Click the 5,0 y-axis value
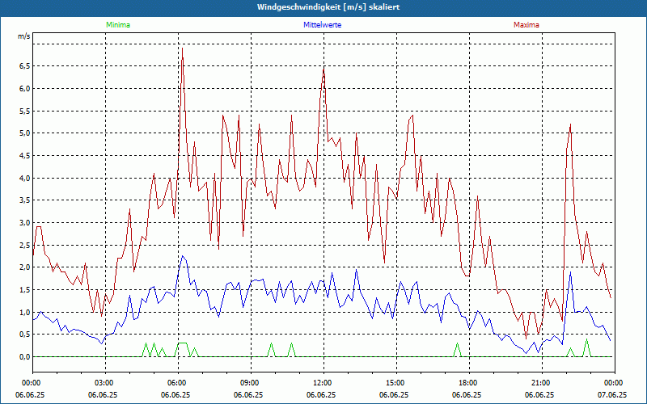Image resolution: width=647 pixels, height=404 pixels. [x=25, y=133]
